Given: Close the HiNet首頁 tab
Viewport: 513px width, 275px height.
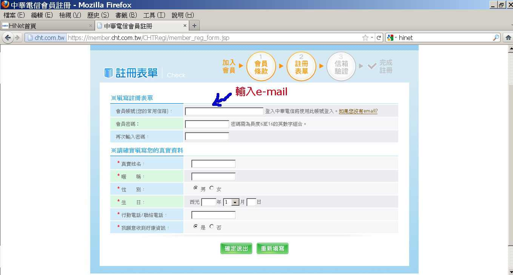Looking at the screenshot, I should pos(91,26).
